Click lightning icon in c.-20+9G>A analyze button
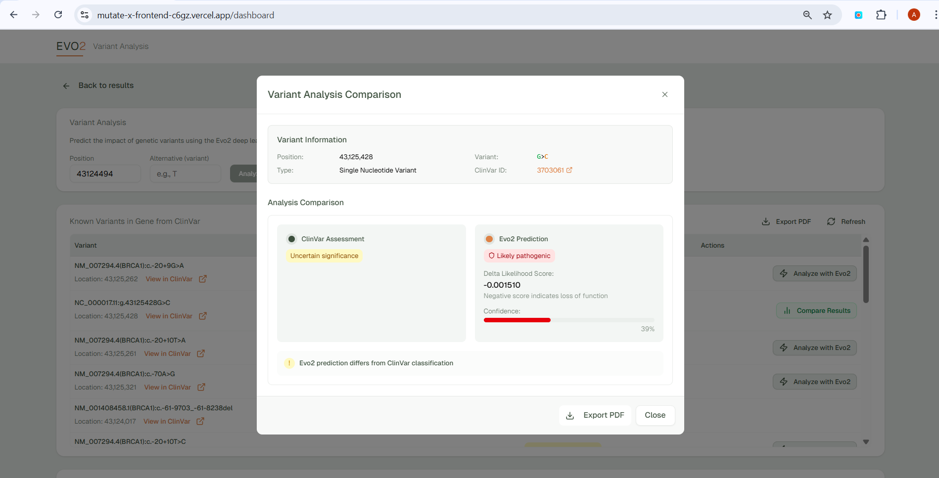 [784, 273]
